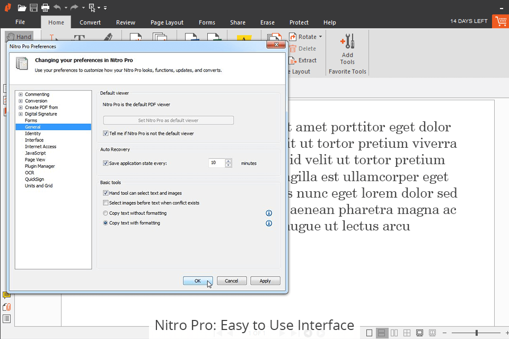Image resolution: width=509 pixels, height=339 pixels.
Task: Click the 14 DAYS LEFT trial label
Action: pyautogui.click(x=469, y=21)
